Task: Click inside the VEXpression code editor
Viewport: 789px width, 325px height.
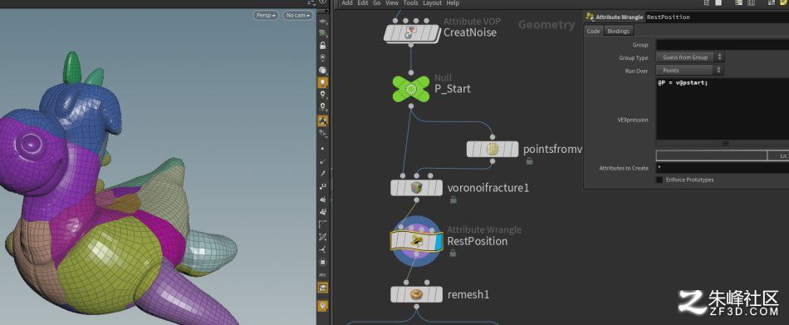Action: pyautogui.click(x=723, y=108)
